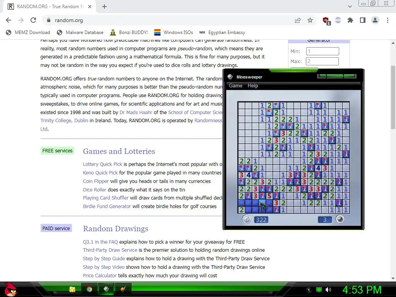
Task: Open the Minesweeper Game menu
Action: click(x=236, y=85)
